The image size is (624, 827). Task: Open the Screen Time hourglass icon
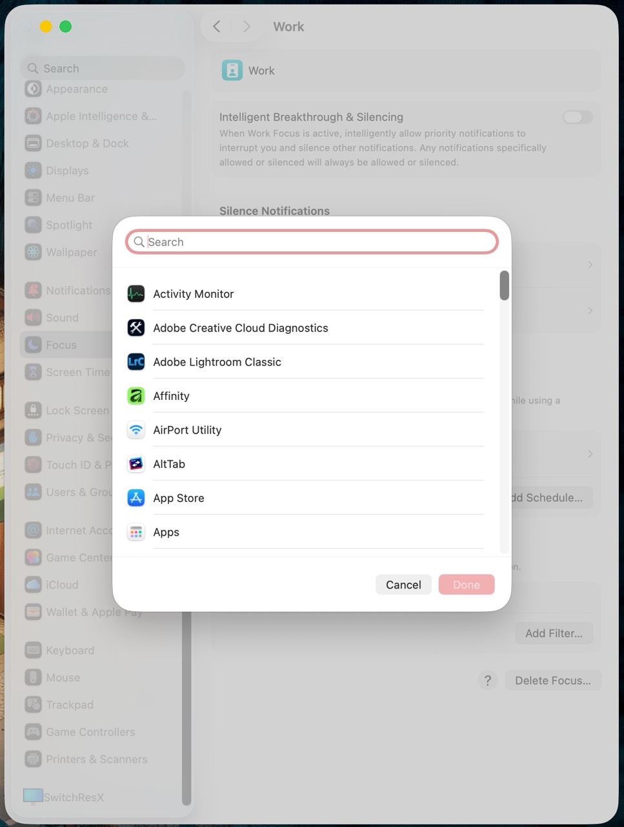[33, 372]
